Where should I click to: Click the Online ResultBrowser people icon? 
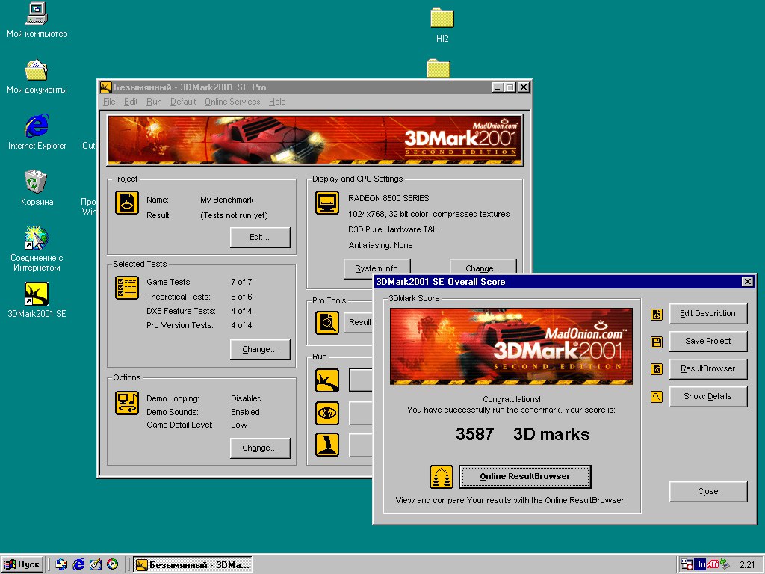(442, 477)
